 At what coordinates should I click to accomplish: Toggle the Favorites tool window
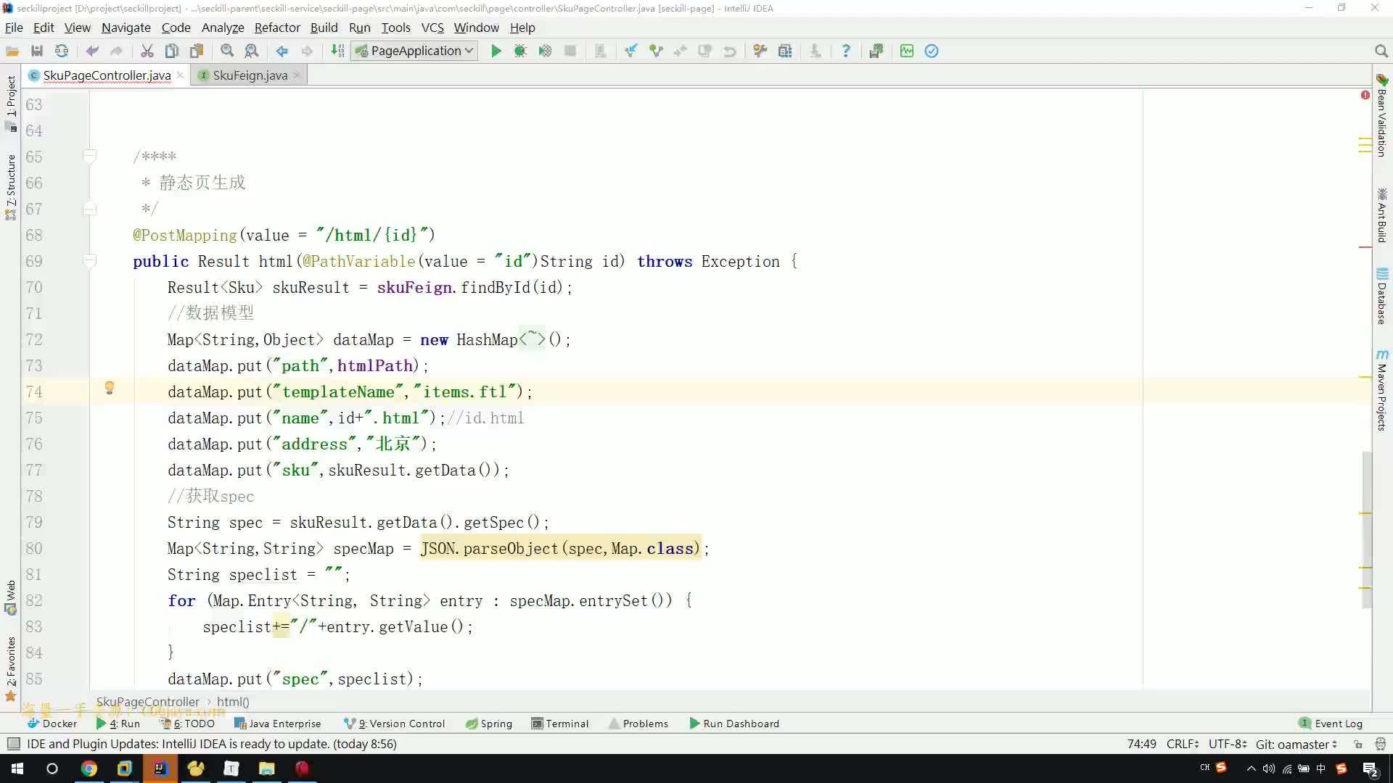(11, 668)
